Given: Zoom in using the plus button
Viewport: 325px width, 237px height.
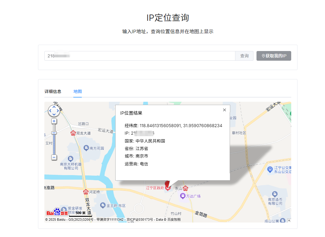Looking at the screenshot, I should point(54,121).
